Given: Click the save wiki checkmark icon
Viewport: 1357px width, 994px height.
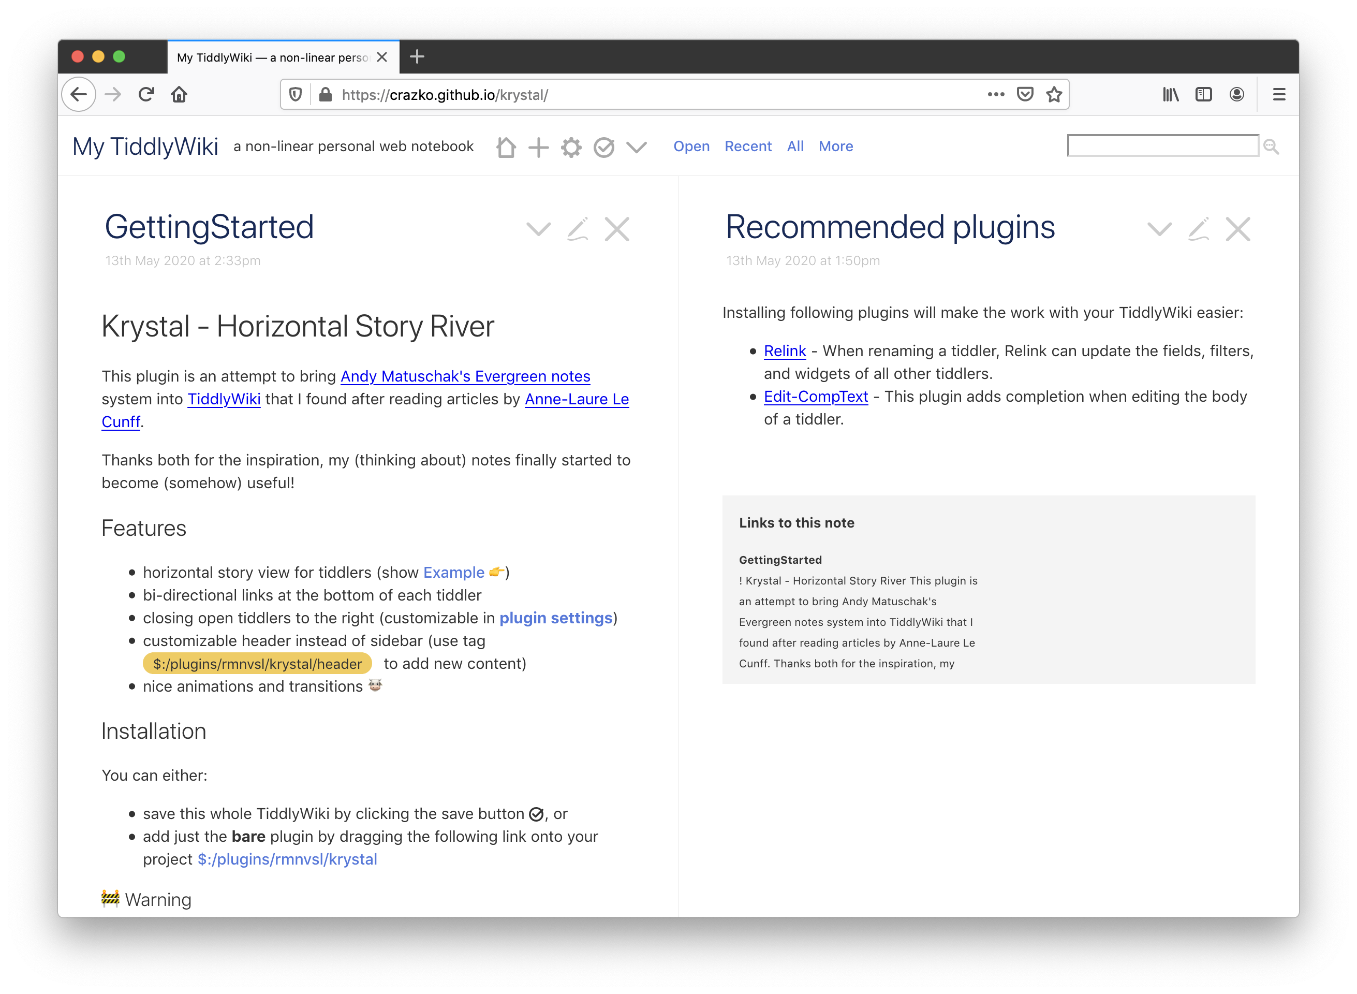Looking at the screenshot, I should point(603,147).
